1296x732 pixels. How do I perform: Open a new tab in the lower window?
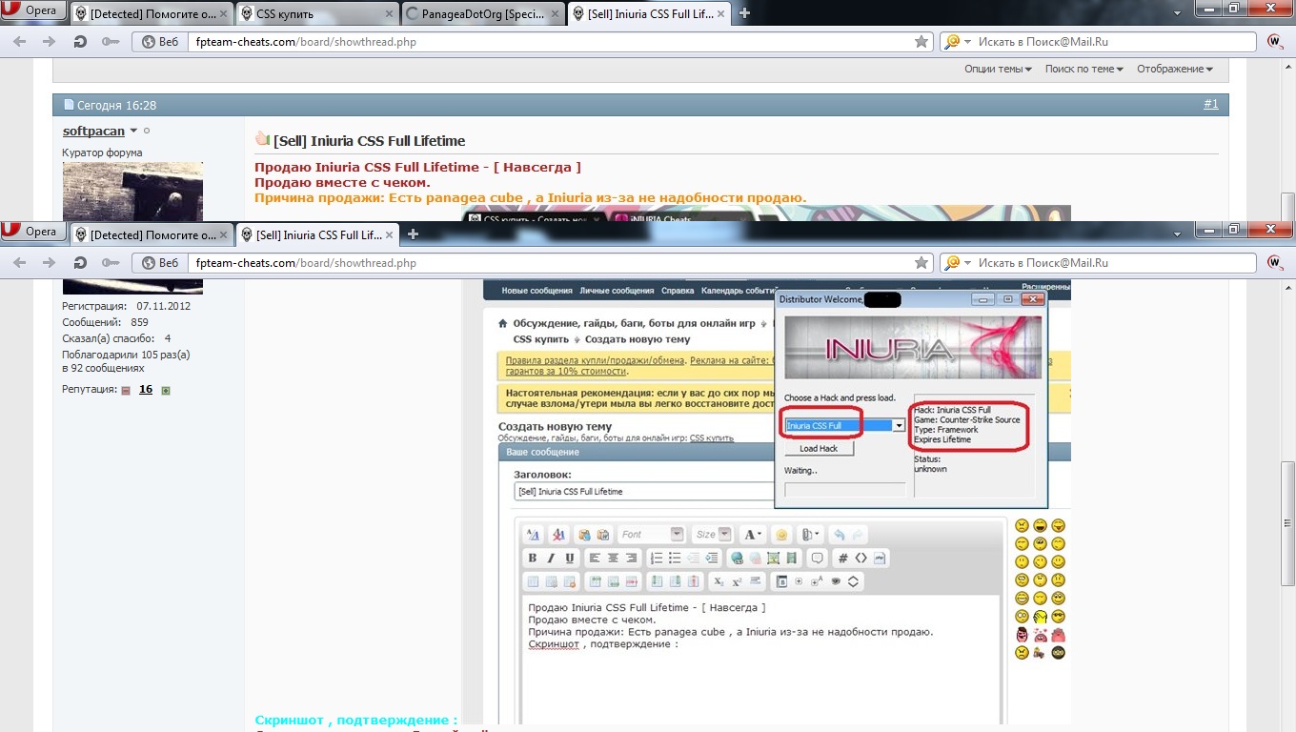(x=413, y=234)
